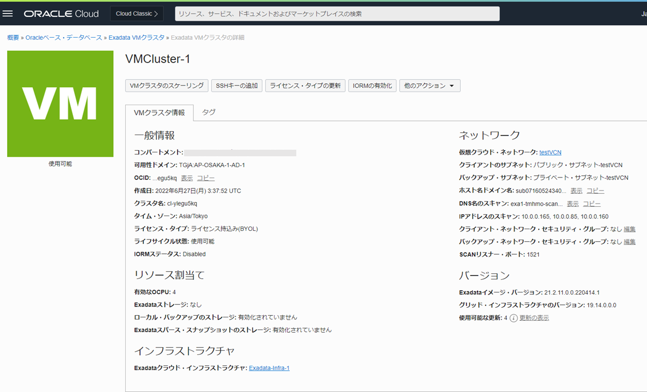The width and height of the screenshot is (647, 392).
Task: Click the info icon beside 使用可能な更新
Action: (x=513, y=318)
